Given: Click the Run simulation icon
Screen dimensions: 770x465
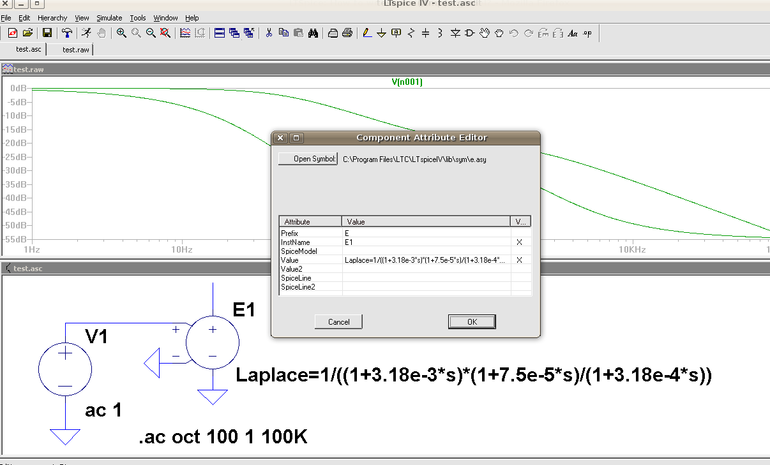Looking at the screenshot, I should pos(86,33).
